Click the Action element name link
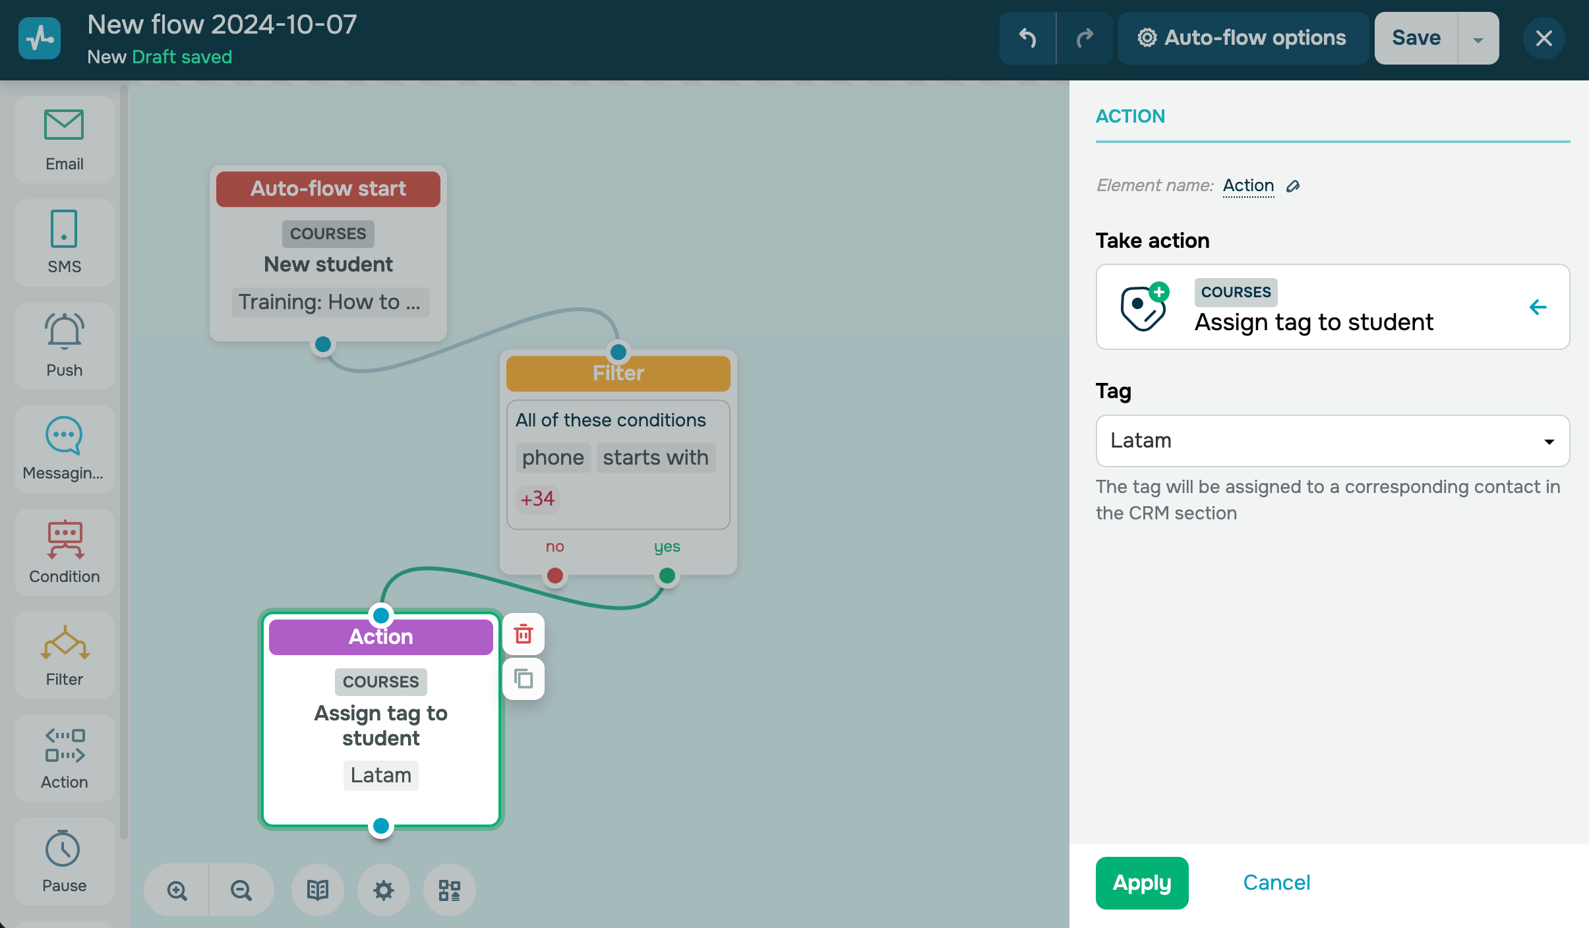Viewport: 1589px width, 928px height. [x=1248, y=186]
